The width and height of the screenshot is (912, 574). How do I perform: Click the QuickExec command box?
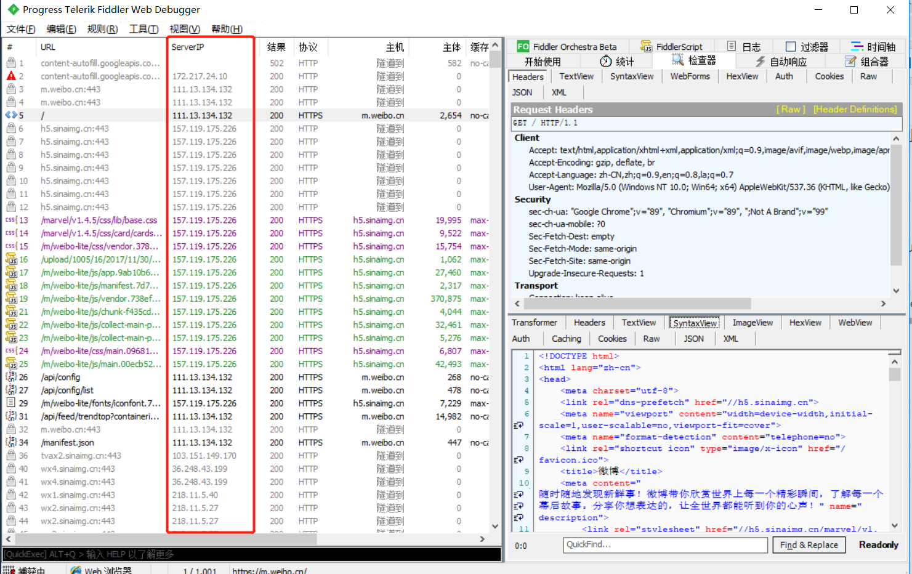(252, 554)
